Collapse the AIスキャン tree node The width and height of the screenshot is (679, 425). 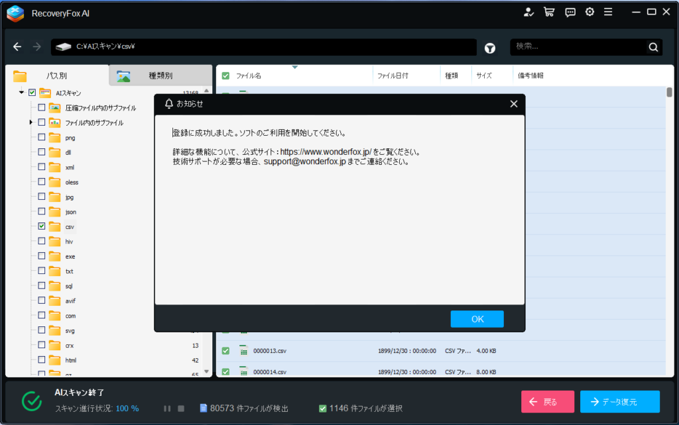click(22, 93)
